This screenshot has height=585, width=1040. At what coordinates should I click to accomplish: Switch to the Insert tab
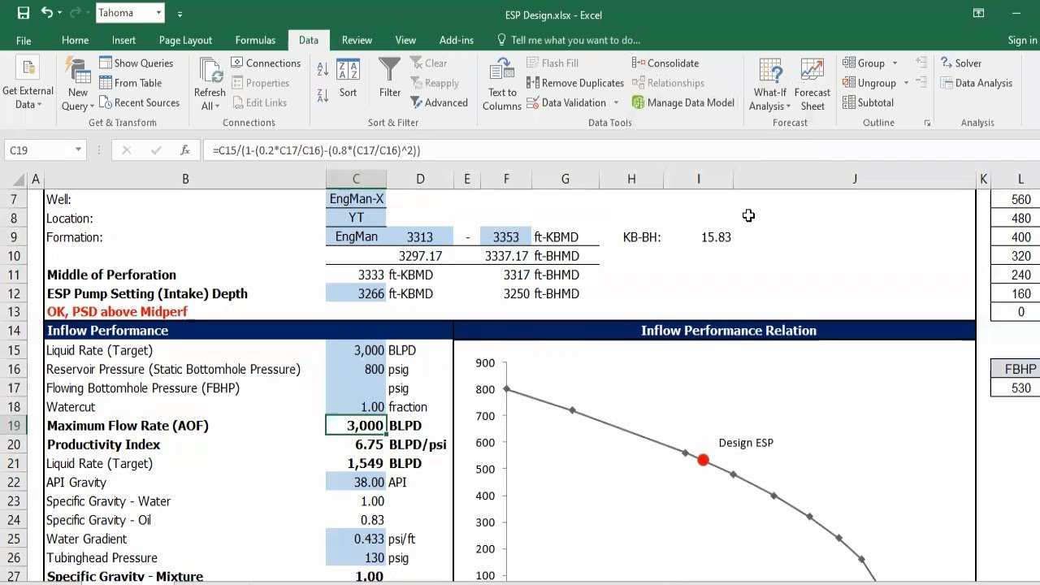point(123,40)
